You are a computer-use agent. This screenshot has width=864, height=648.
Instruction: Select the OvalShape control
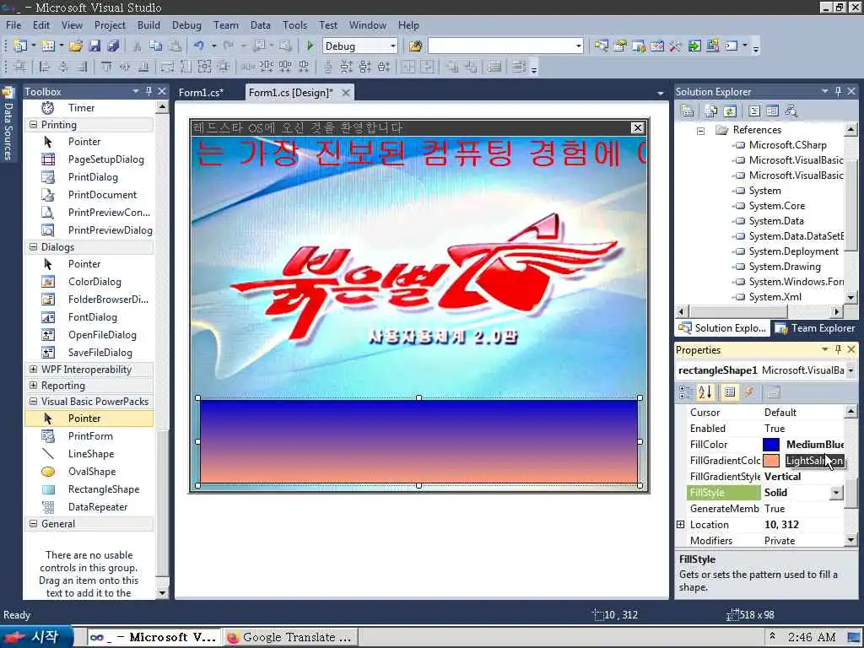pyautogui.click(x=91, y=471)
